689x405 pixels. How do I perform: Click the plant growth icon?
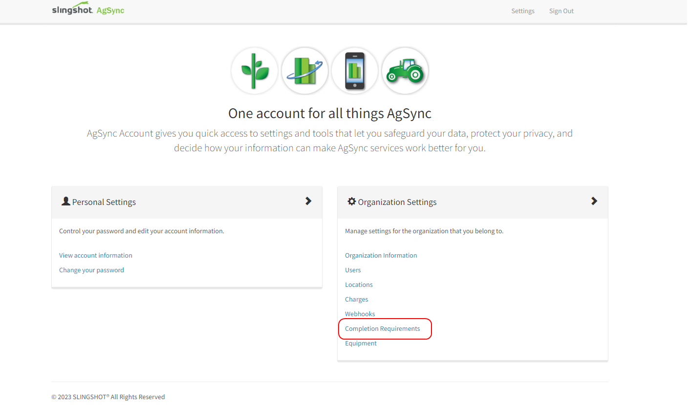tap(255, 71)
